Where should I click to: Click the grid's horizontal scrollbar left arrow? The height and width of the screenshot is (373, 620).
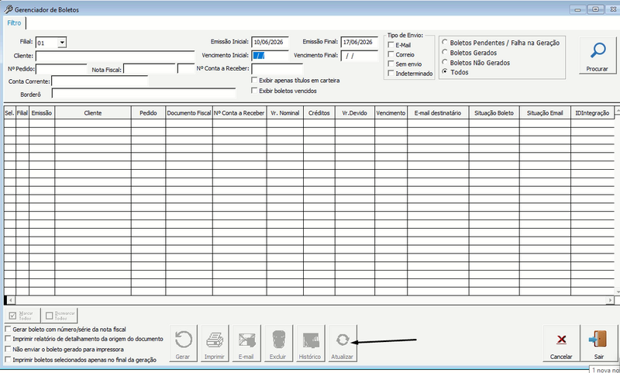coord(11,300)
